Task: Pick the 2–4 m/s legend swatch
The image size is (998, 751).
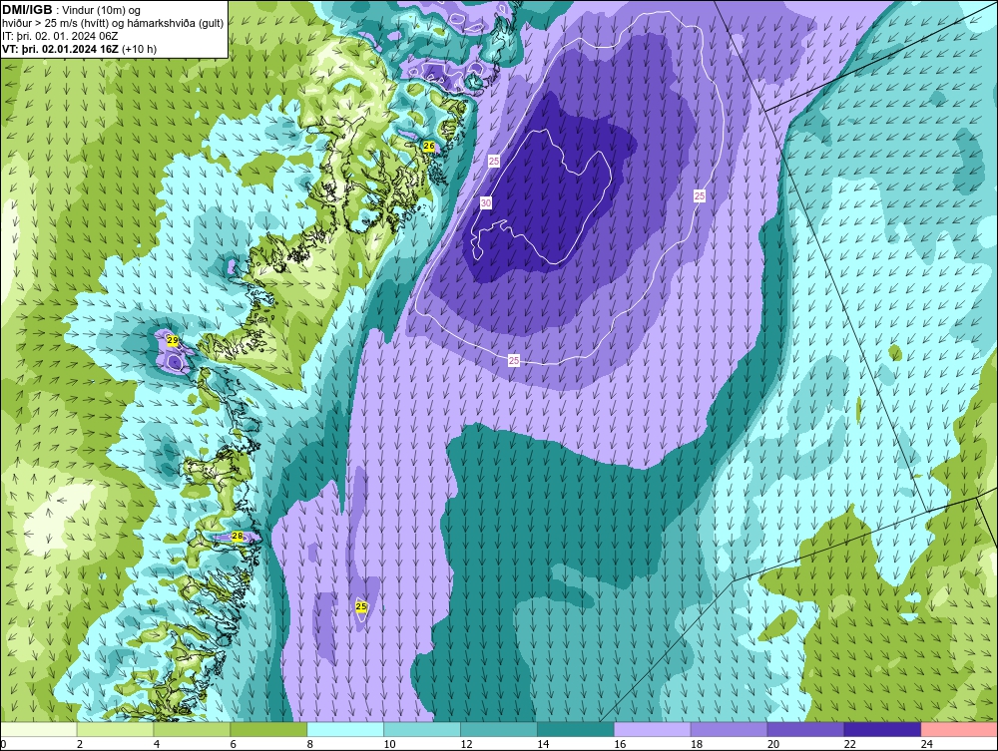Action: (115, 729)
